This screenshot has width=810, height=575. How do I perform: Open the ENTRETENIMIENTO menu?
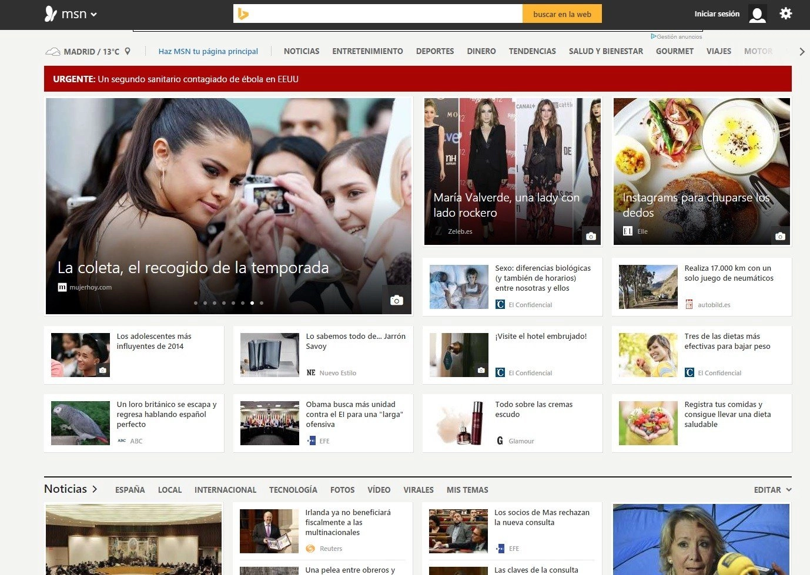[x=367, y=52]
